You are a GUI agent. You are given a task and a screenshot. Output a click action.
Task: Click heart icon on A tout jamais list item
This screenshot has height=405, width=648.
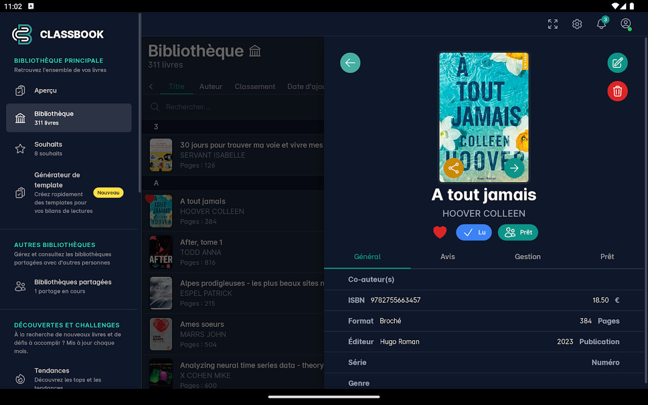point(149,198)
